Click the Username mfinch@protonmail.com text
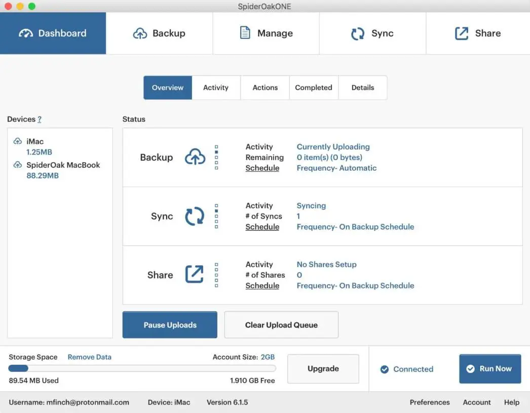 click(x=69, y=402)
